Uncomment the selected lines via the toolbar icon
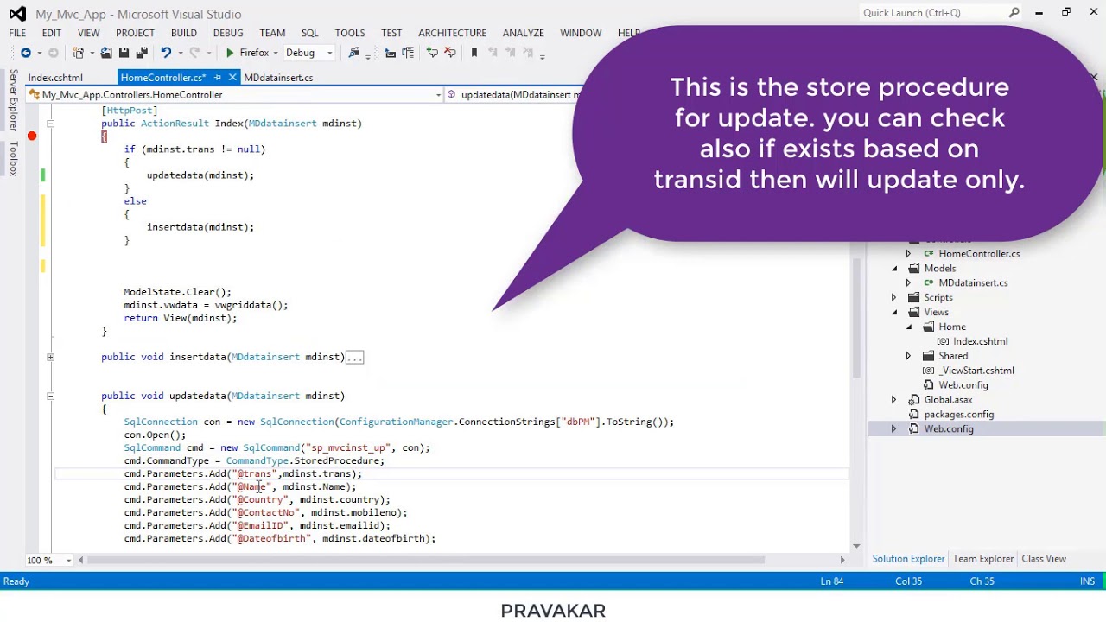This screenshot has height=622, width=1106. click(x=450, y=53)
